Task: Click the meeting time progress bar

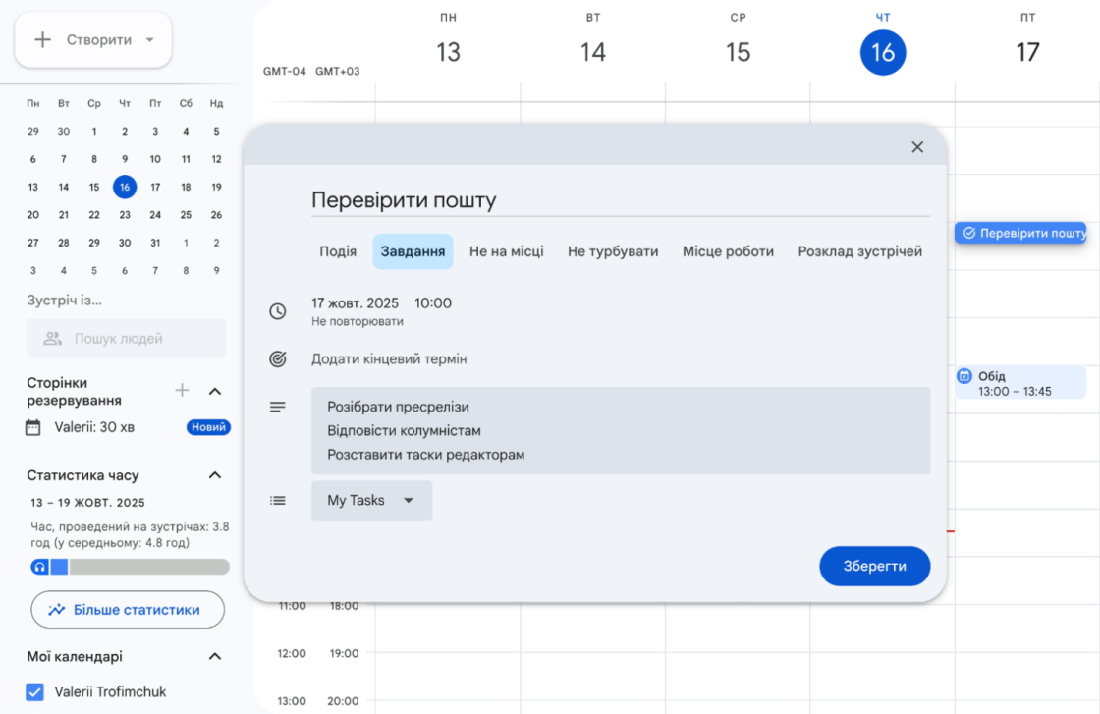Action: pos(147,567)
